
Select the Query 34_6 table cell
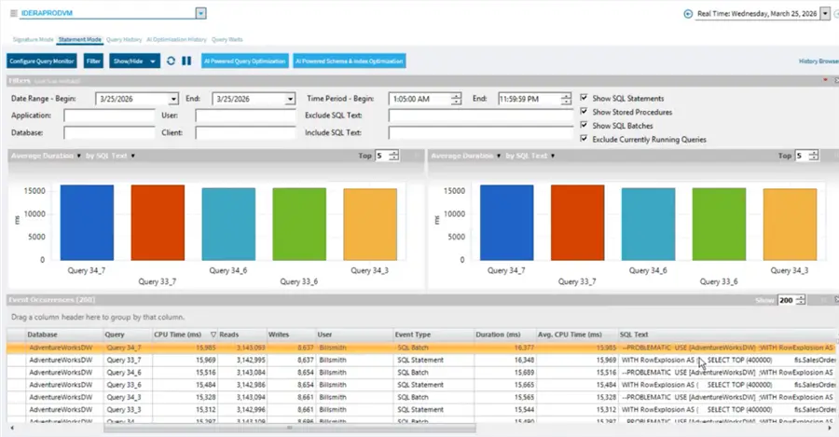[x=127, y=373]
